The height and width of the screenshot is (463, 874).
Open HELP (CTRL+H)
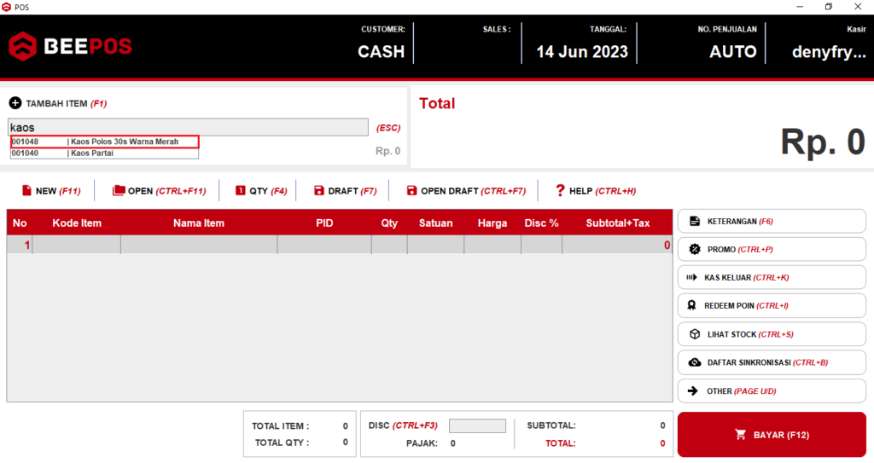point(596,190)
